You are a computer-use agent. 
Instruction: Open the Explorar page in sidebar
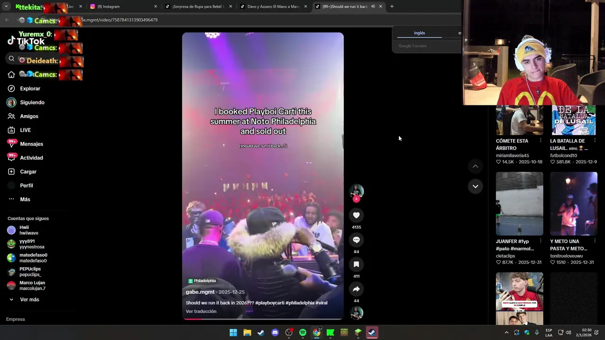click(x=30, y=89)
